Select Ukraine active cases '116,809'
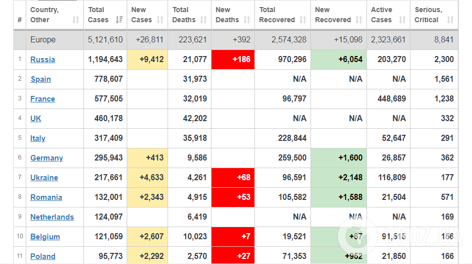 pos(392,178)
